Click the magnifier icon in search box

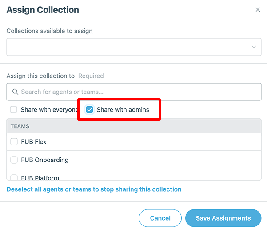tap(15, 92)
